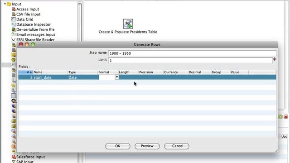Select Create & Populate Presidents Table SQL step icon
The image size is (290, 163).
128,24
